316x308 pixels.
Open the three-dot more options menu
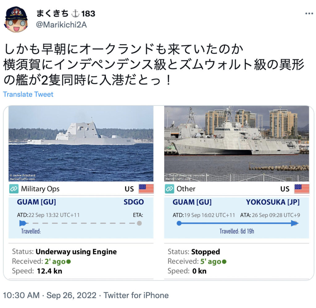309,14
